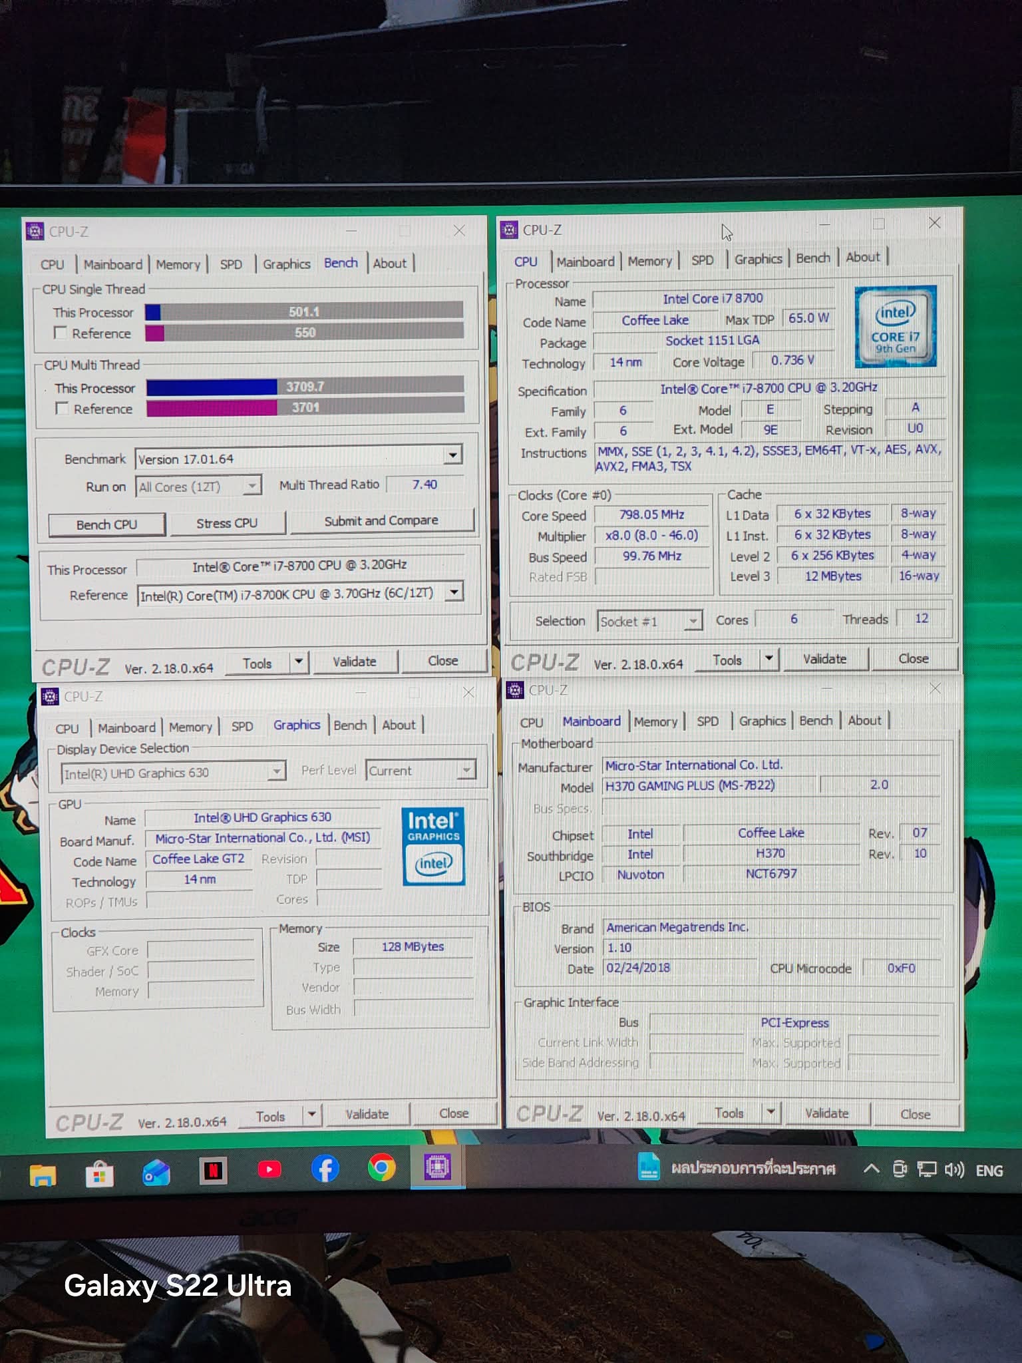The height and width of the screenshot is (1363, 1022).
Task: Launch Google Chrome from taskbar
Action: tap(381, 1168)
